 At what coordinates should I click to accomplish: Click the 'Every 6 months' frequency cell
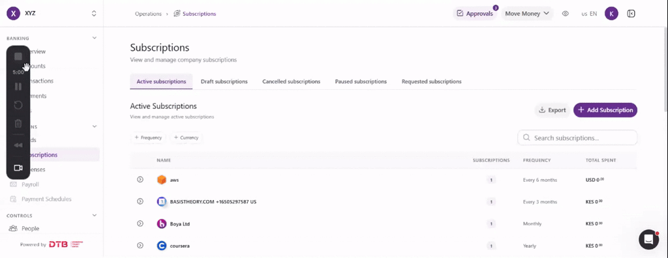click(539, 180)
